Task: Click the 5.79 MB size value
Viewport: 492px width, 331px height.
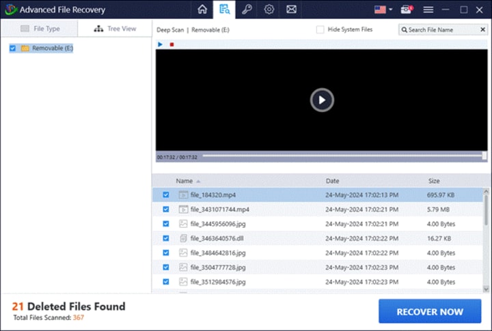Action: tap(438, 210)
